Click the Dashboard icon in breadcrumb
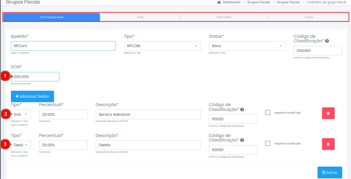 click(219, 2)
